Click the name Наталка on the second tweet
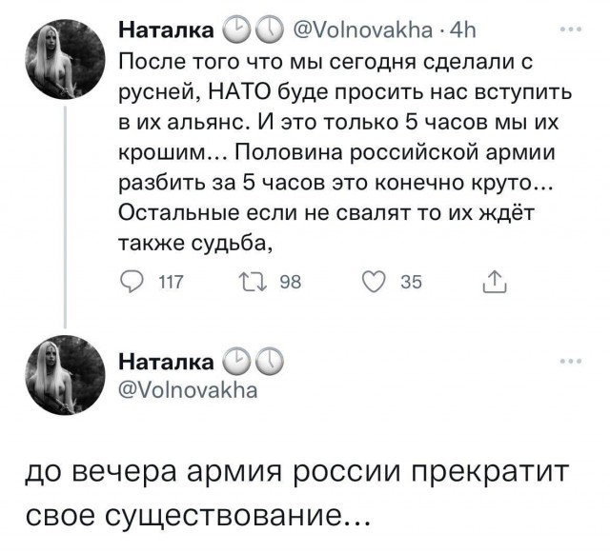610x553 pixels. coord(166,363)
